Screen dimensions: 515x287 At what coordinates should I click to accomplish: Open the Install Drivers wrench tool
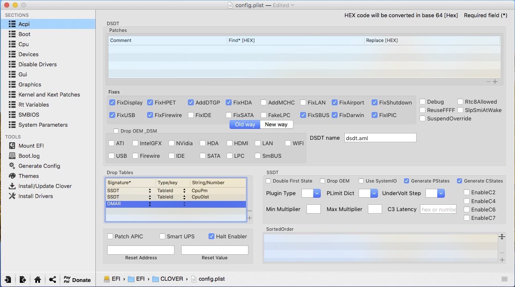pos(12,196)
